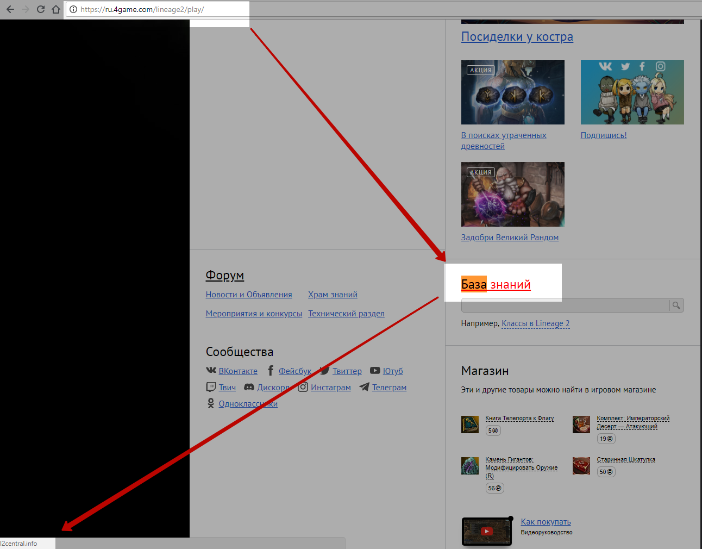Click the Twitch icon beside Твич
Screen dimensions: 702x549
(211, 387)
